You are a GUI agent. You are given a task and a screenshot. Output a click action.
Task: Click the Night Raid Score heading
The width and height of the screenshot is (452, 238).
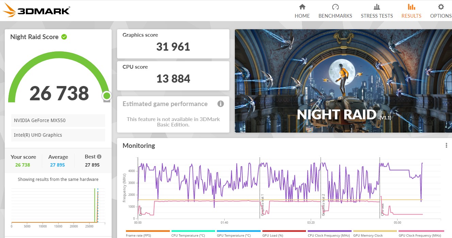(x=34, y=37)
